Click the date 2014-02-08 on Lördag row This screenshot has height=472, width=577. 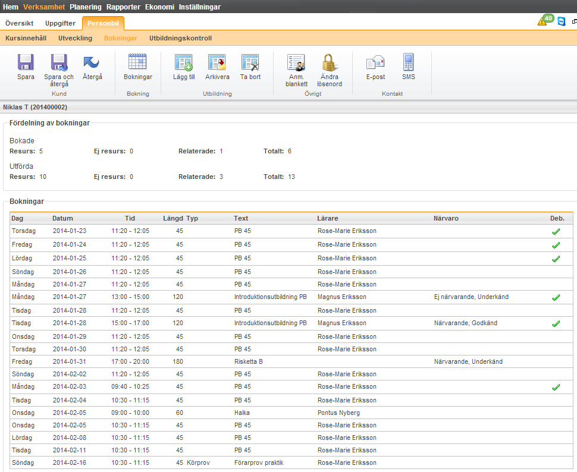(69, 438)
